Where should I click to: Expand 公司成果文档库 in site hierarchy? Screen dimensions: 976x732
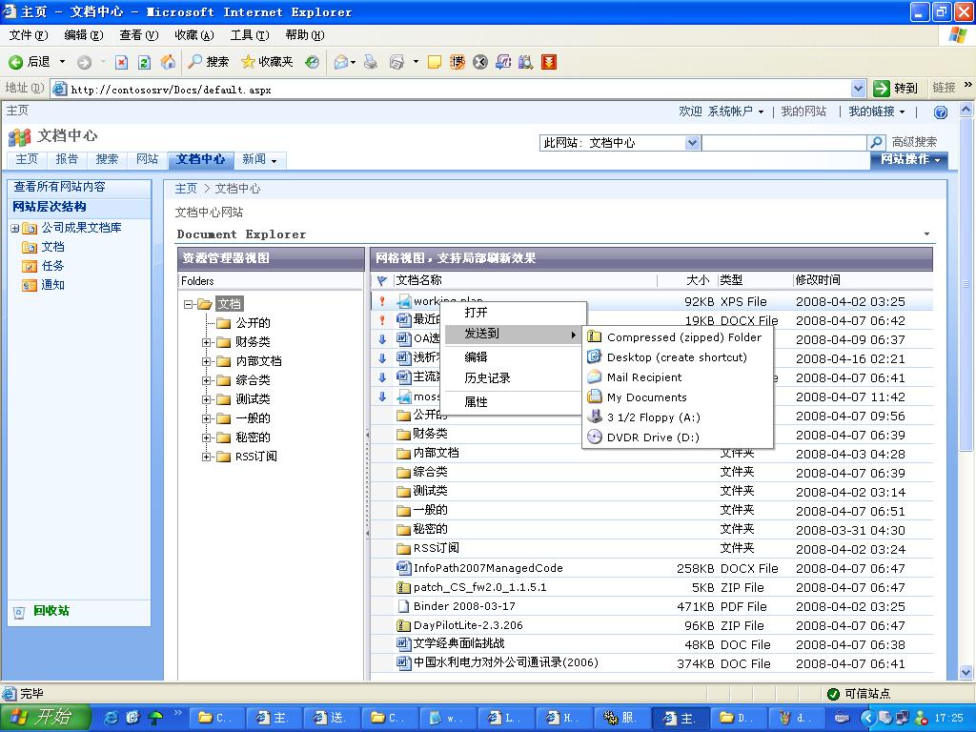(x=15, y=228)
